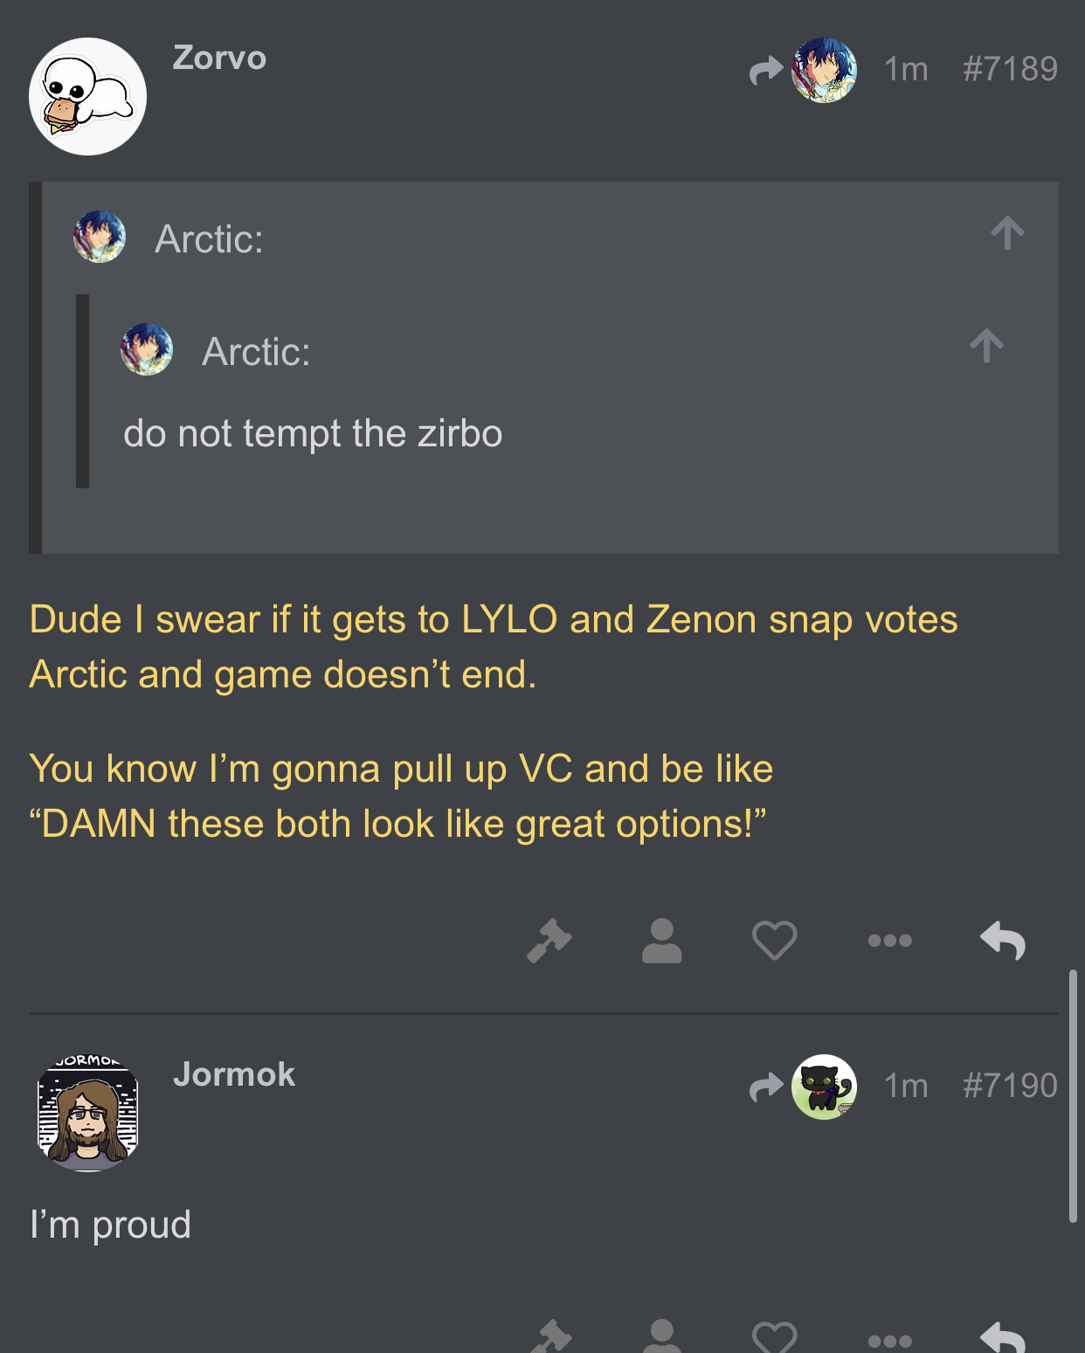Viewport: 1085px width, 1353px height.
Task: Click the Jormok username link
Action: click(234, 1074)
